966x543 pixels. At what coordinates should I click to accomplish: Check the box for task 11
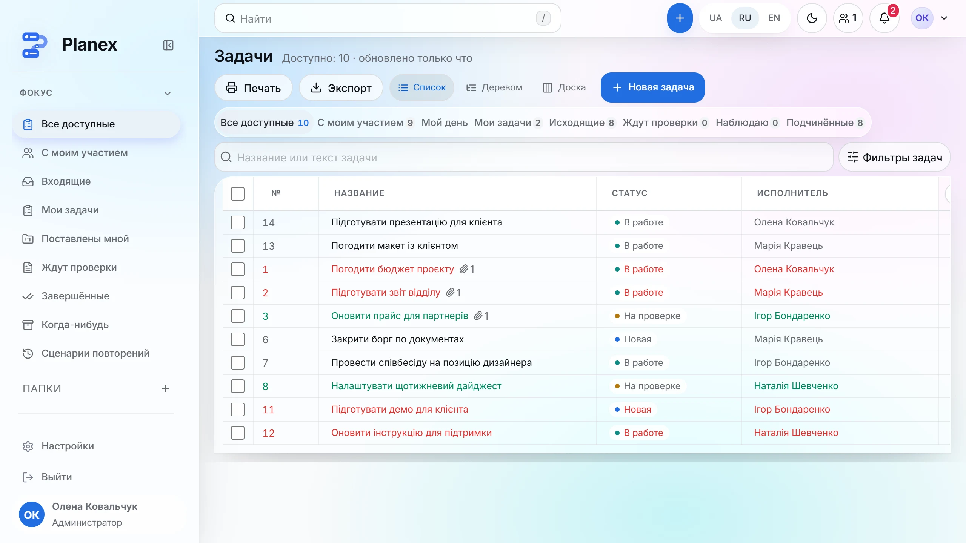[238, 410]
